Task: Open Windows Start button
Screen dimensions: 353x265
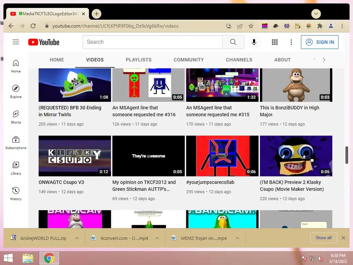Action: pyautogui.click(x=8, y=258)
